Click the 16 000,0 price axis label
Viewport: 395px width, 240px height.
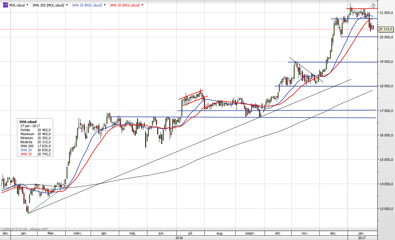pyautogui.click(x=386, y=135)
